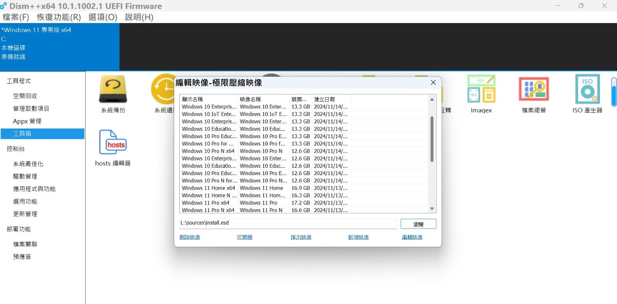The height and width of the screenshot is (304, 617).
Task: Click the 瀏覽 browse button
Action: [418, 224]
